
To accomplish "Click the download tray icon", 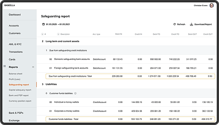I will [x=191, y=24].
